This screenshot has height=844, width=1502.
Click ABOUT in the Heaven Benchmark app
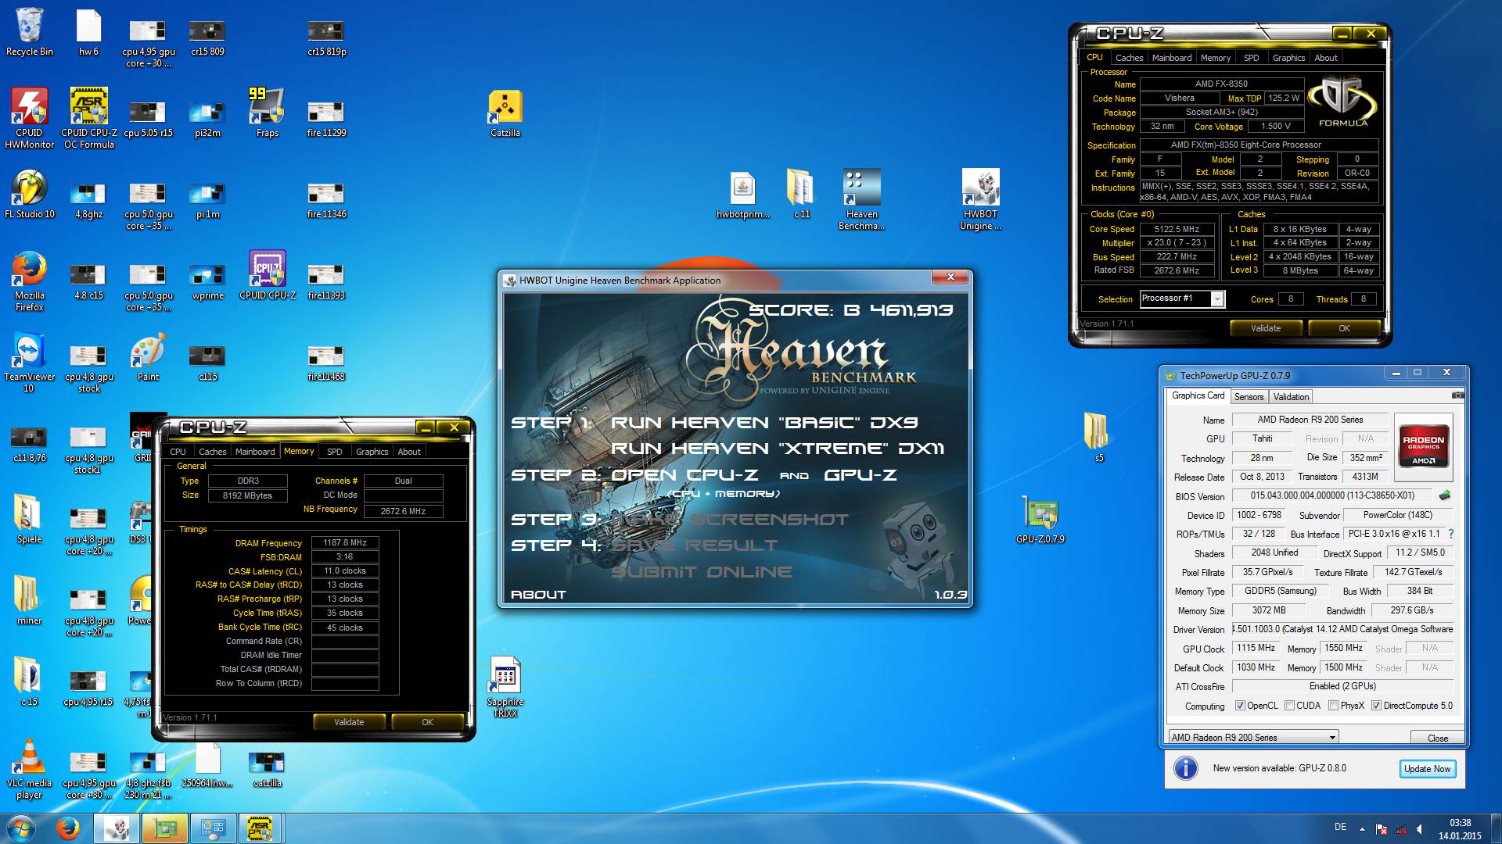pos(538,595)
